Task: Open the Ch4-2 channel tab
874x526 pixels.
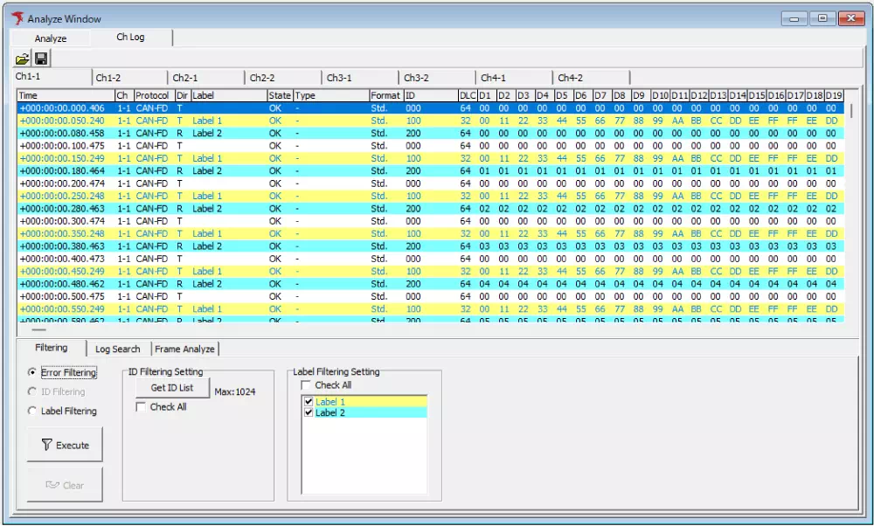Action: tap(572, 77)
